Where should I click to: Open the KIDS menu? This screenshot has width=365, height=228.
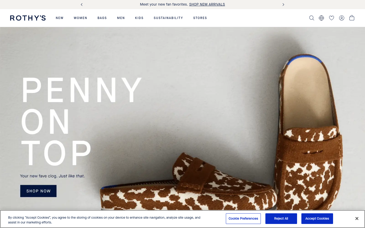point(139,18)
